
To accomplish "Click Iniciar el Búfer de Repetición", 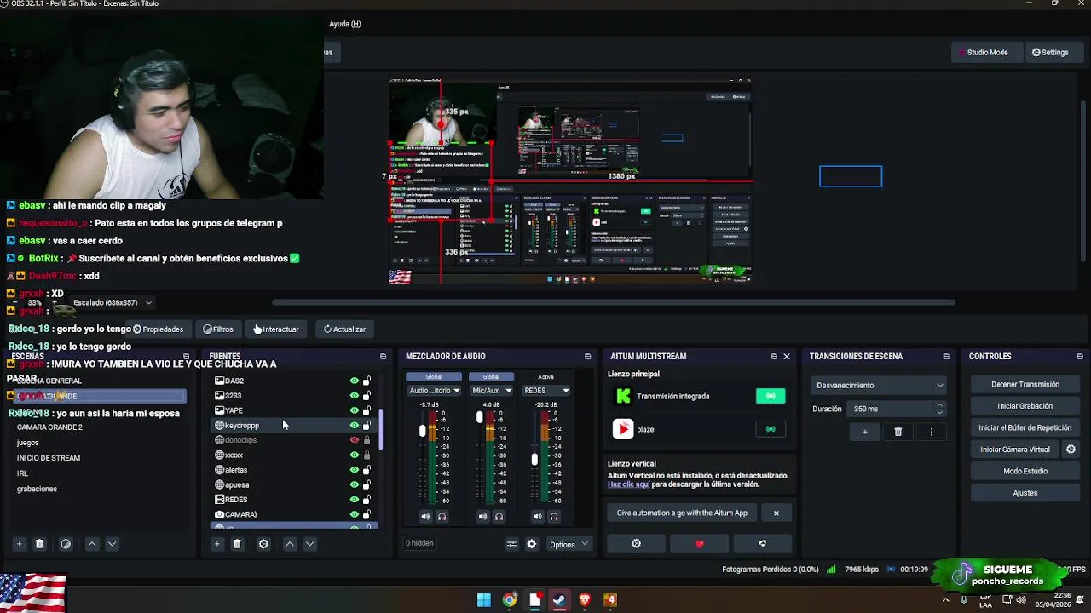I will coord(1025,427).
